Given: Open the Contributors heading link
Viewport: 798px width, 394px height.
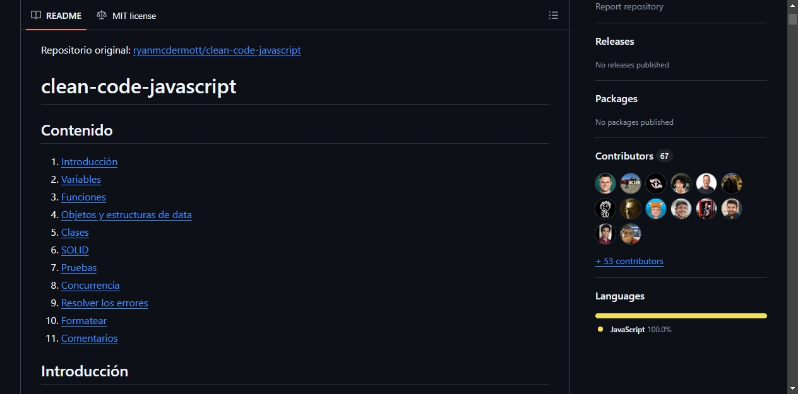Looking at the screenshot, I should (624, 156).
